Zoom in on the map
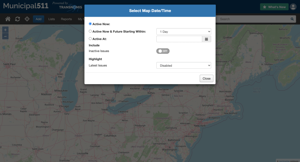This screenshot has height=162, width=300. tap(6, 30)
